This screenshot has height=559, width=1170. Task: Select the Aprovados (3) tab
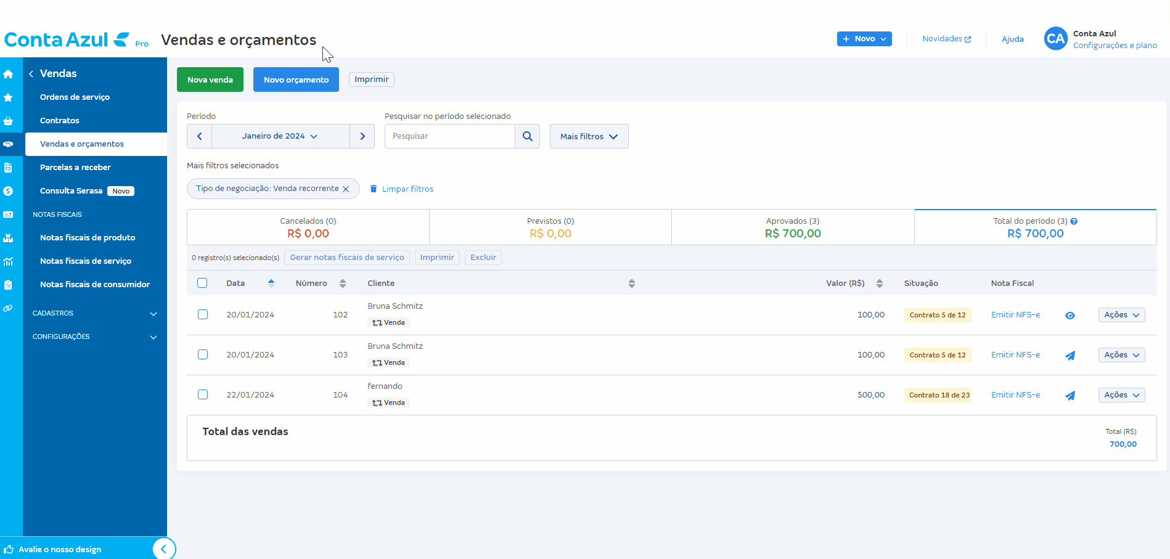(x=793, y=227)
